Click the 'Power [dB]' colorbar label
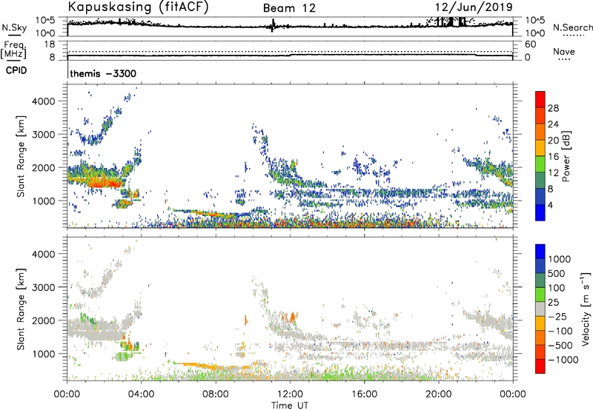 point(566,156)
